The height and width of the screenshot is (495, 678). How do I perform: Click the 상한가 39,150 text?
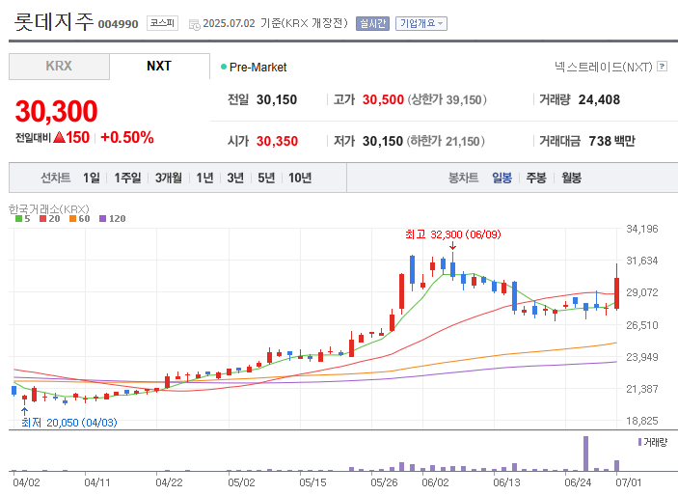point(447,100)
